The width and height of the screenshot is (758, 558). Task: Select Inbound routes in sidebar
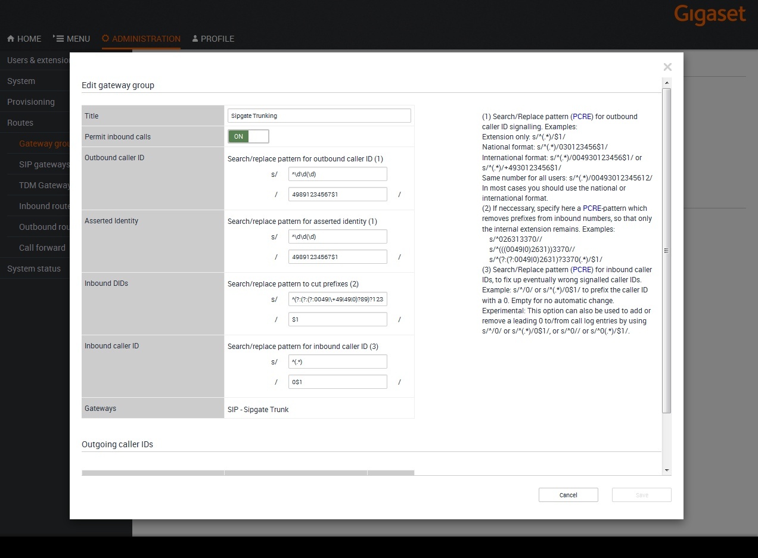coord(44,206)
